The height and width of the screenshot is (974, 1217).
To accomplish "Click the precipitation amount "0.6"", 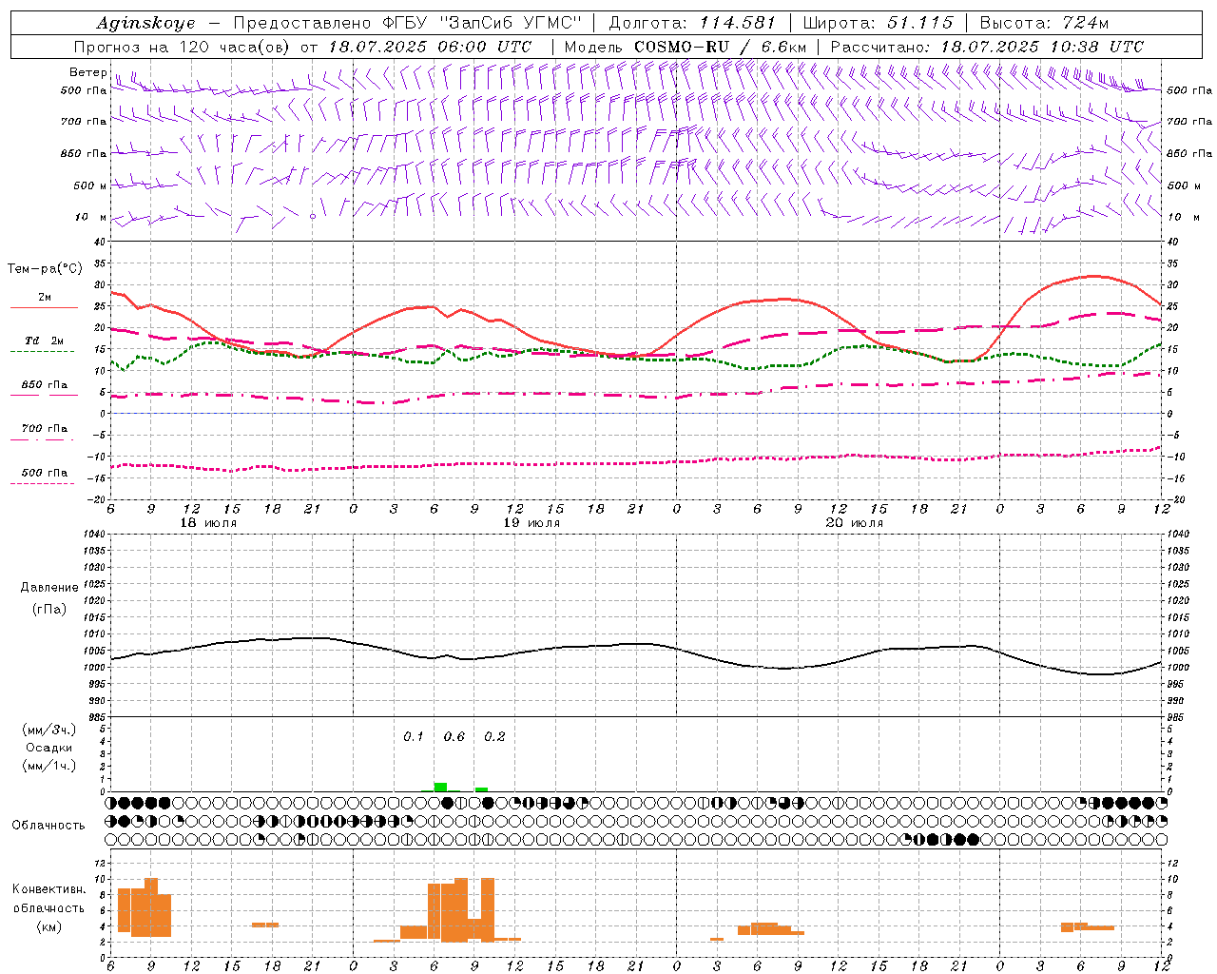I will [454, 736].
